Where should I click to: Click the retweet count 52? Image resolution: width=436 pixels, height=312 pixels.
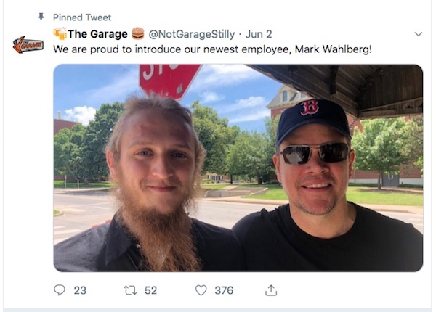point(150,290)
